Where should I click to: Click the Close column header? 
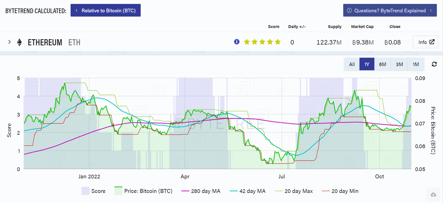tap(395, 27)
